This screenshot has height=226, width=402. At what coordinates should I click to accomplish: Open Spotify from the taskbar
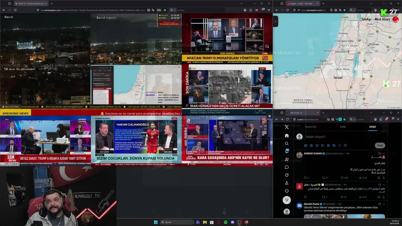pyautogui.click(x=225, y=222)
